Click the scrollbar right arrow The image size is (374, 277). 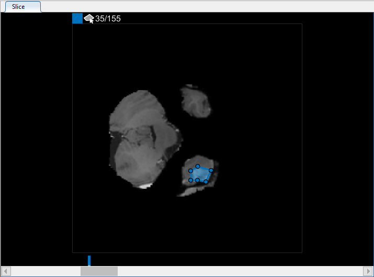tap(368, 271)
